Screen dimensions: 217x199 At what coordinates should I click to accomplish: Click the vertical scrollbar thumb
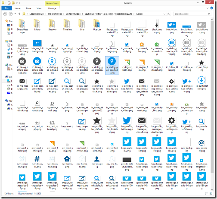click(212, 97)
